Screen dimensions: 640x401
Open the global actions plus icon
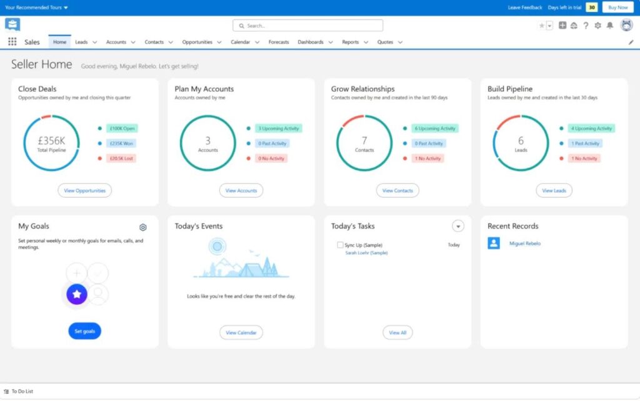click(562, 26)
